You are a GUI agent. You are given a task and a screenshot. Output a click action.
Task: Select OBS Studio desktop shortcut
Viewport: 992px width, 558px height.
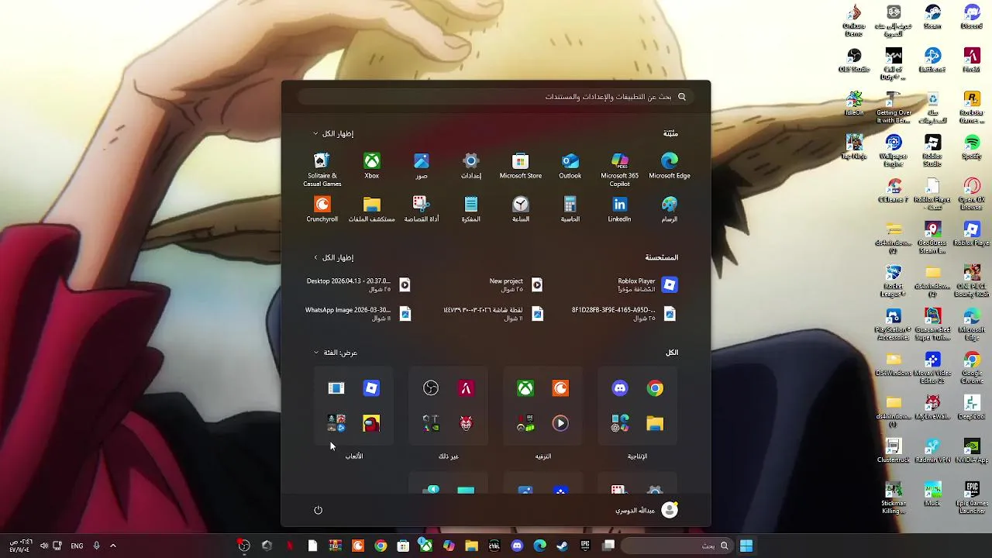[854, 60]
